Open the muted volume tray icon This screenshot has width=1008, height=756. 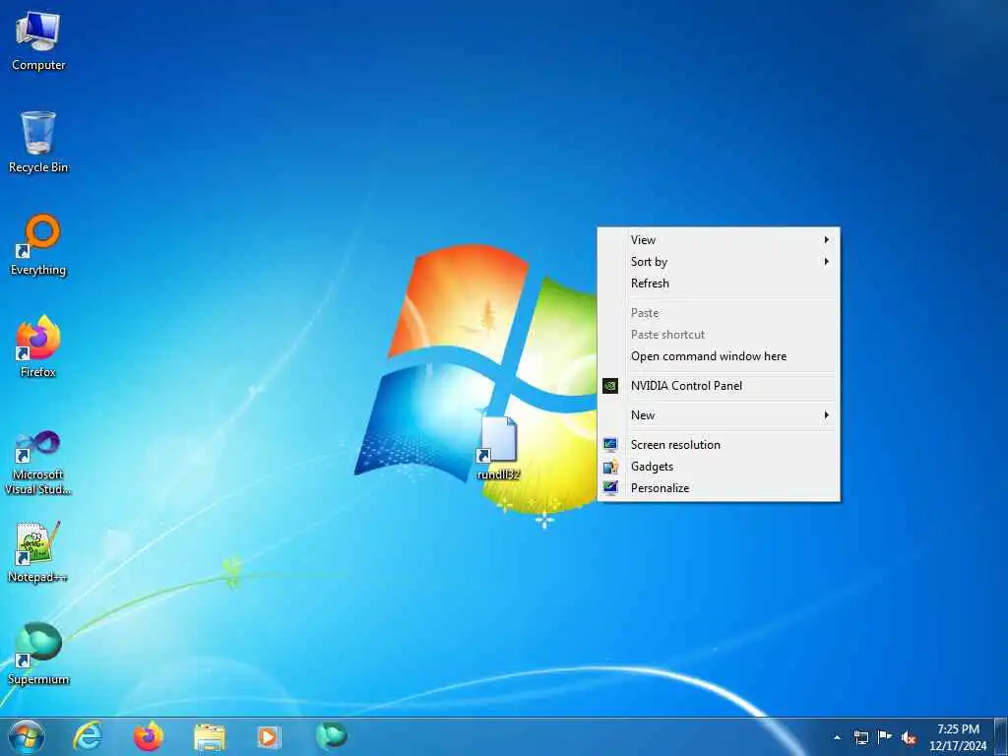(909, 737)
